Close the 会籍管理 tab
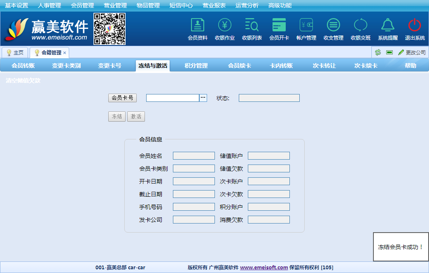This screenshot has height=273, width=429. point(65,53)
